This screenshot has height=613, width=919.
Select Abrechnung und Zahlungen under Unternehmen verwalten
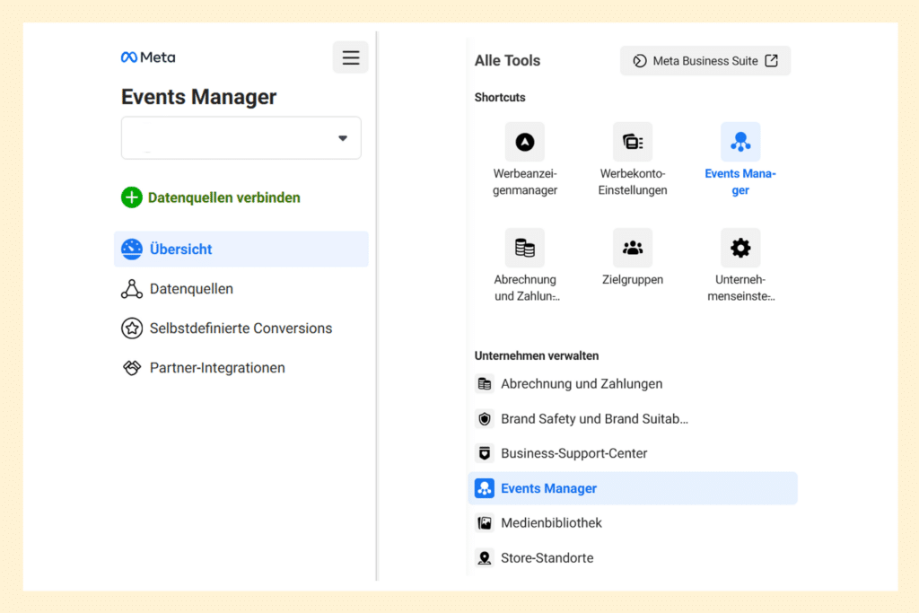point(582,383)
